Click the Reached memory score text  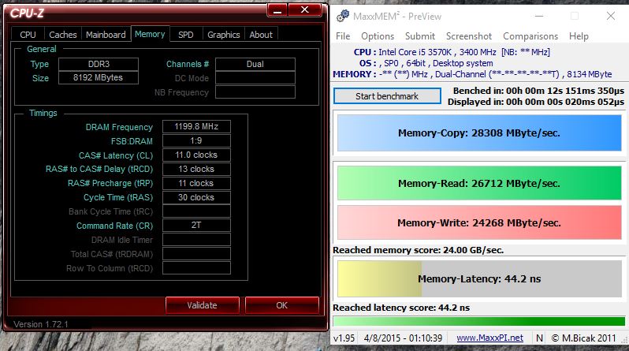(x=418, y=250)
